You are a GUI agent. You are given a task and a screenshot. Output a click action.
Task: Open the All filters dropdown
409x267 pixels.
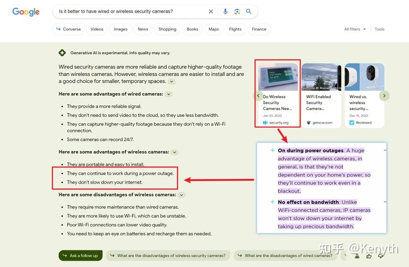pyautogui.click(x=355, y=29)
